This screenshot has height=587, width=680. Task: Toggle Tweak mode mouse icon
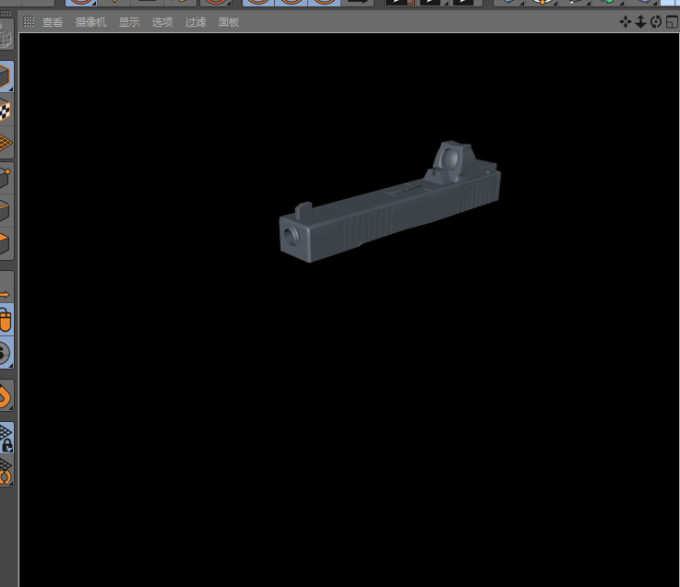(x=5, y=321)
